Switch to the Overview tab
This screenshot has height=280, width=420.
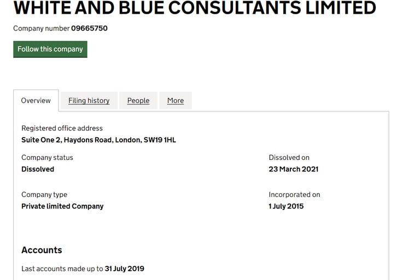click(x=36, y=100)
